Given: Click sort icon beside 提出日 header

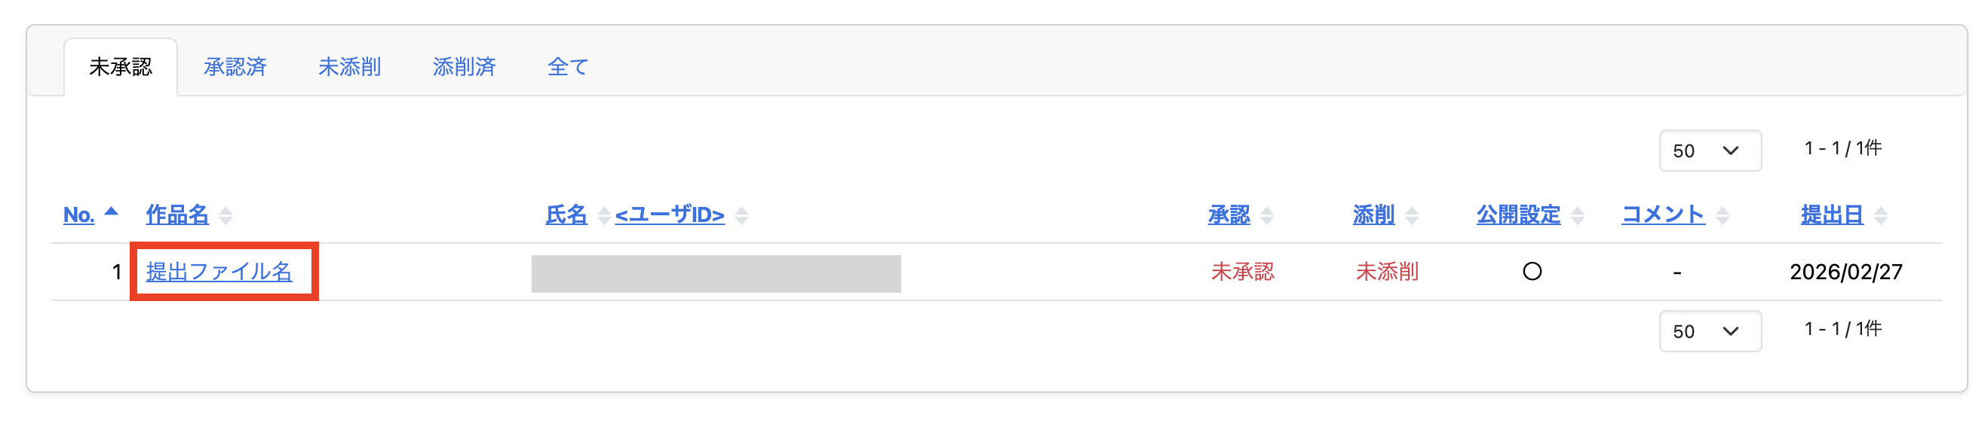Looking at the screenshot, I should 1881,216.
